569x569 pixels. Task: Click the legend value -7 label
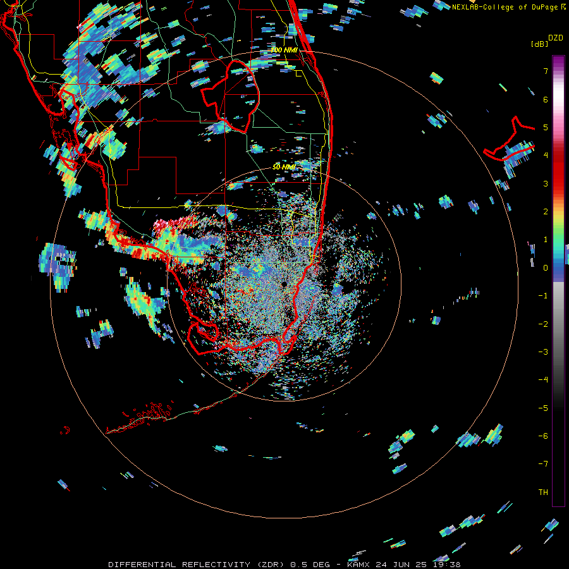(x=543, y=464)
